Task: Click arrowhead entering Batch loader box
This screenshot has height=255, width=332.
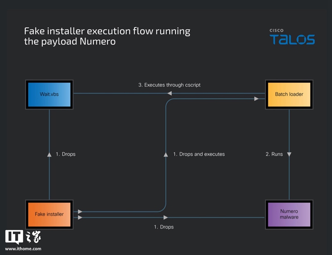Action: coord(256,99)
